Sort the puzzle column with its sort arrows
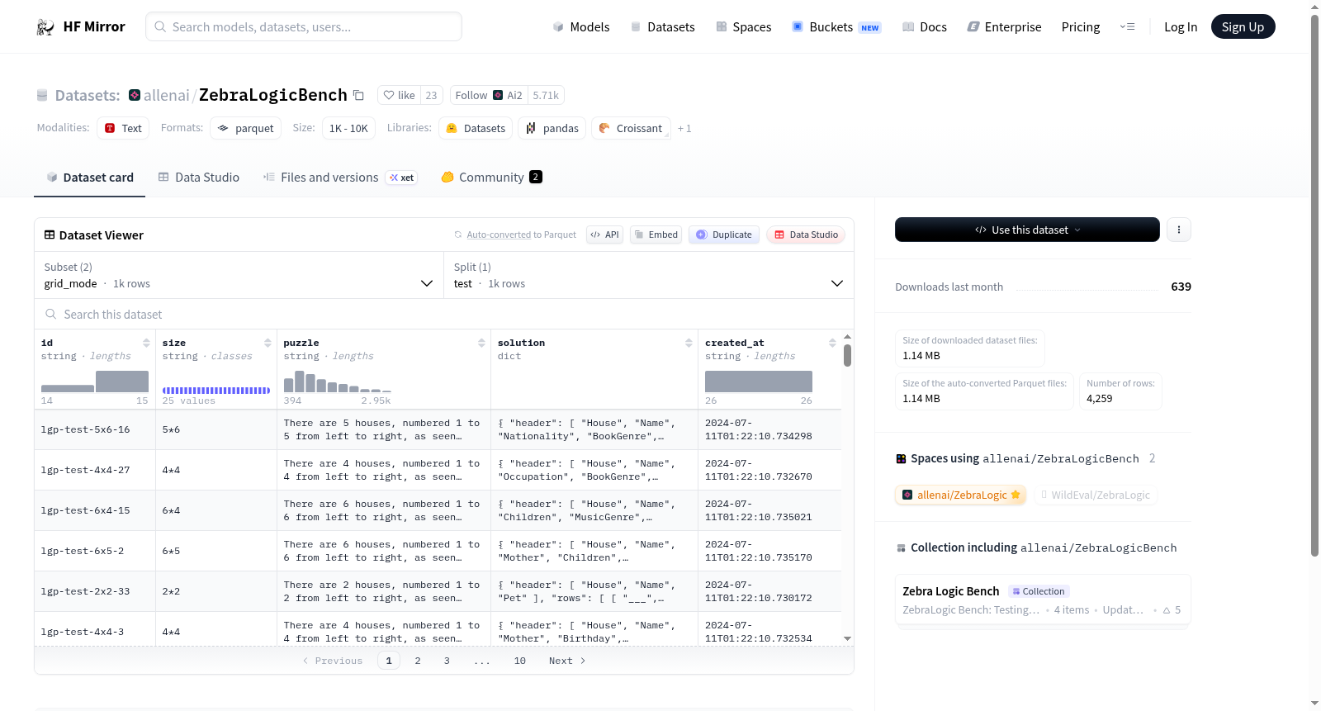 tap(481, 343)
